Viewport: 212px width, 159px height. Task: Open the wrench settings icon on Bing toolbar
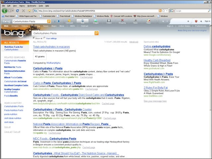pyautogui.click(x=201, y=21)
